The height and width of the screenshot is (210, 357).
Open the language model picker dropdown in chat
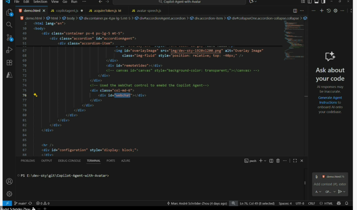(x=330, y=192)
